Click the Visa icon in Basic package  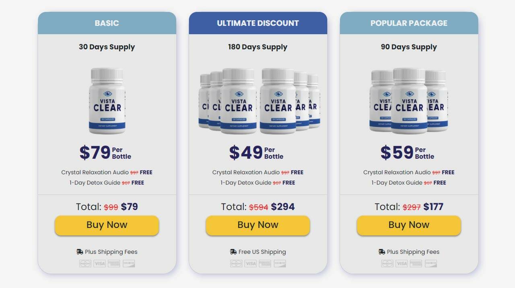tap(99, 263)
